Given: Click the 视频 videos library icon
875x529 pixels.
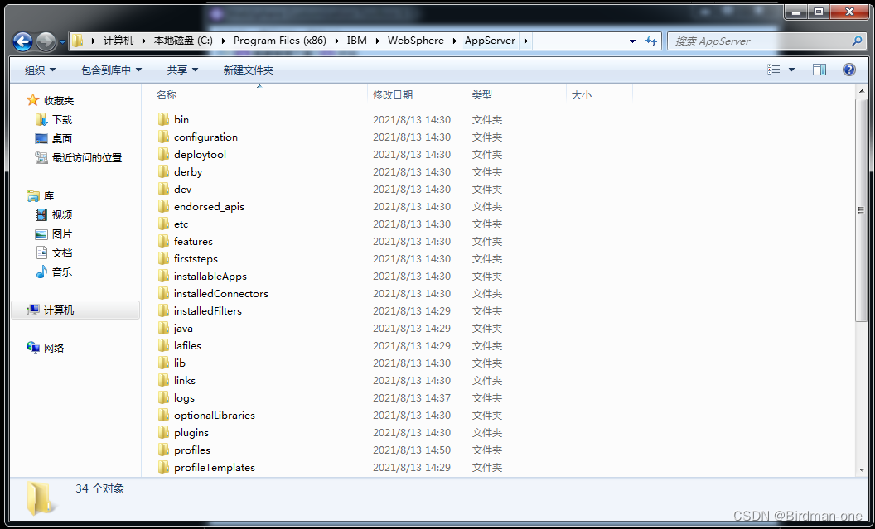Looking at the screenshot, I should click(41, 214).
